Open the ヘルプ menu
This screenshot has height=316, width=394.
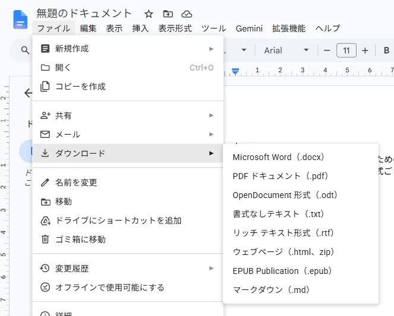pos(327,28)
